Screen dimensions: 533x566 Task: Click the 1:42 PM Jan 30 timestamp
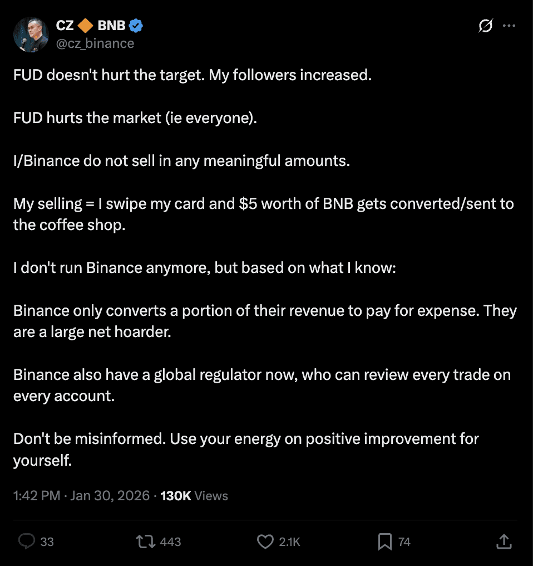[82, 496]
